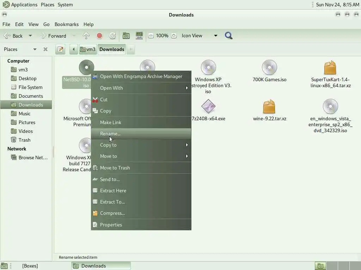Expand the Copy to submenu
Screen dimensions: 361x270
coord(141,145)
